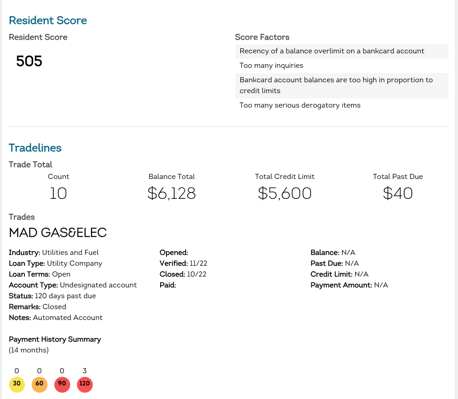Click the red 90-day late badge

coord(62,384)
